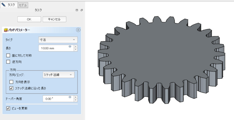Image resolution: width=234 pixels, height=120 pixels.
Task: Click the キャンセル button
Action: [54, 19]
